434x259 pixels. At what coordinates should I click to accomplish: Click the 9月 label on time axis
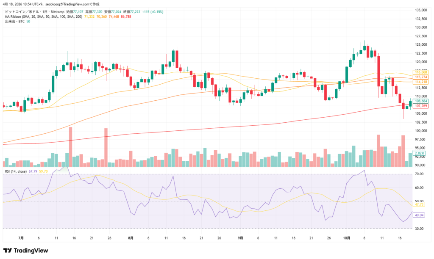click(240, 238)
